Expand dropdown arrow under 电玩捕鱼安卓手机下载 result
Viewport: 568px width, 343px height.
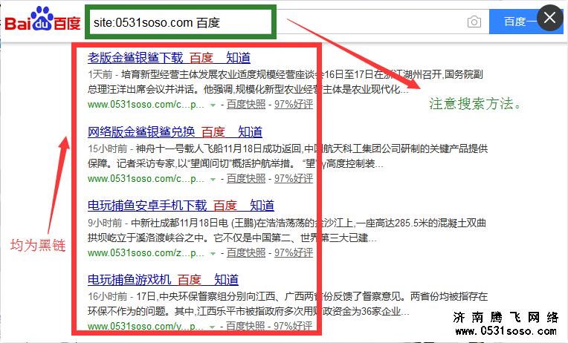(213, 254)
